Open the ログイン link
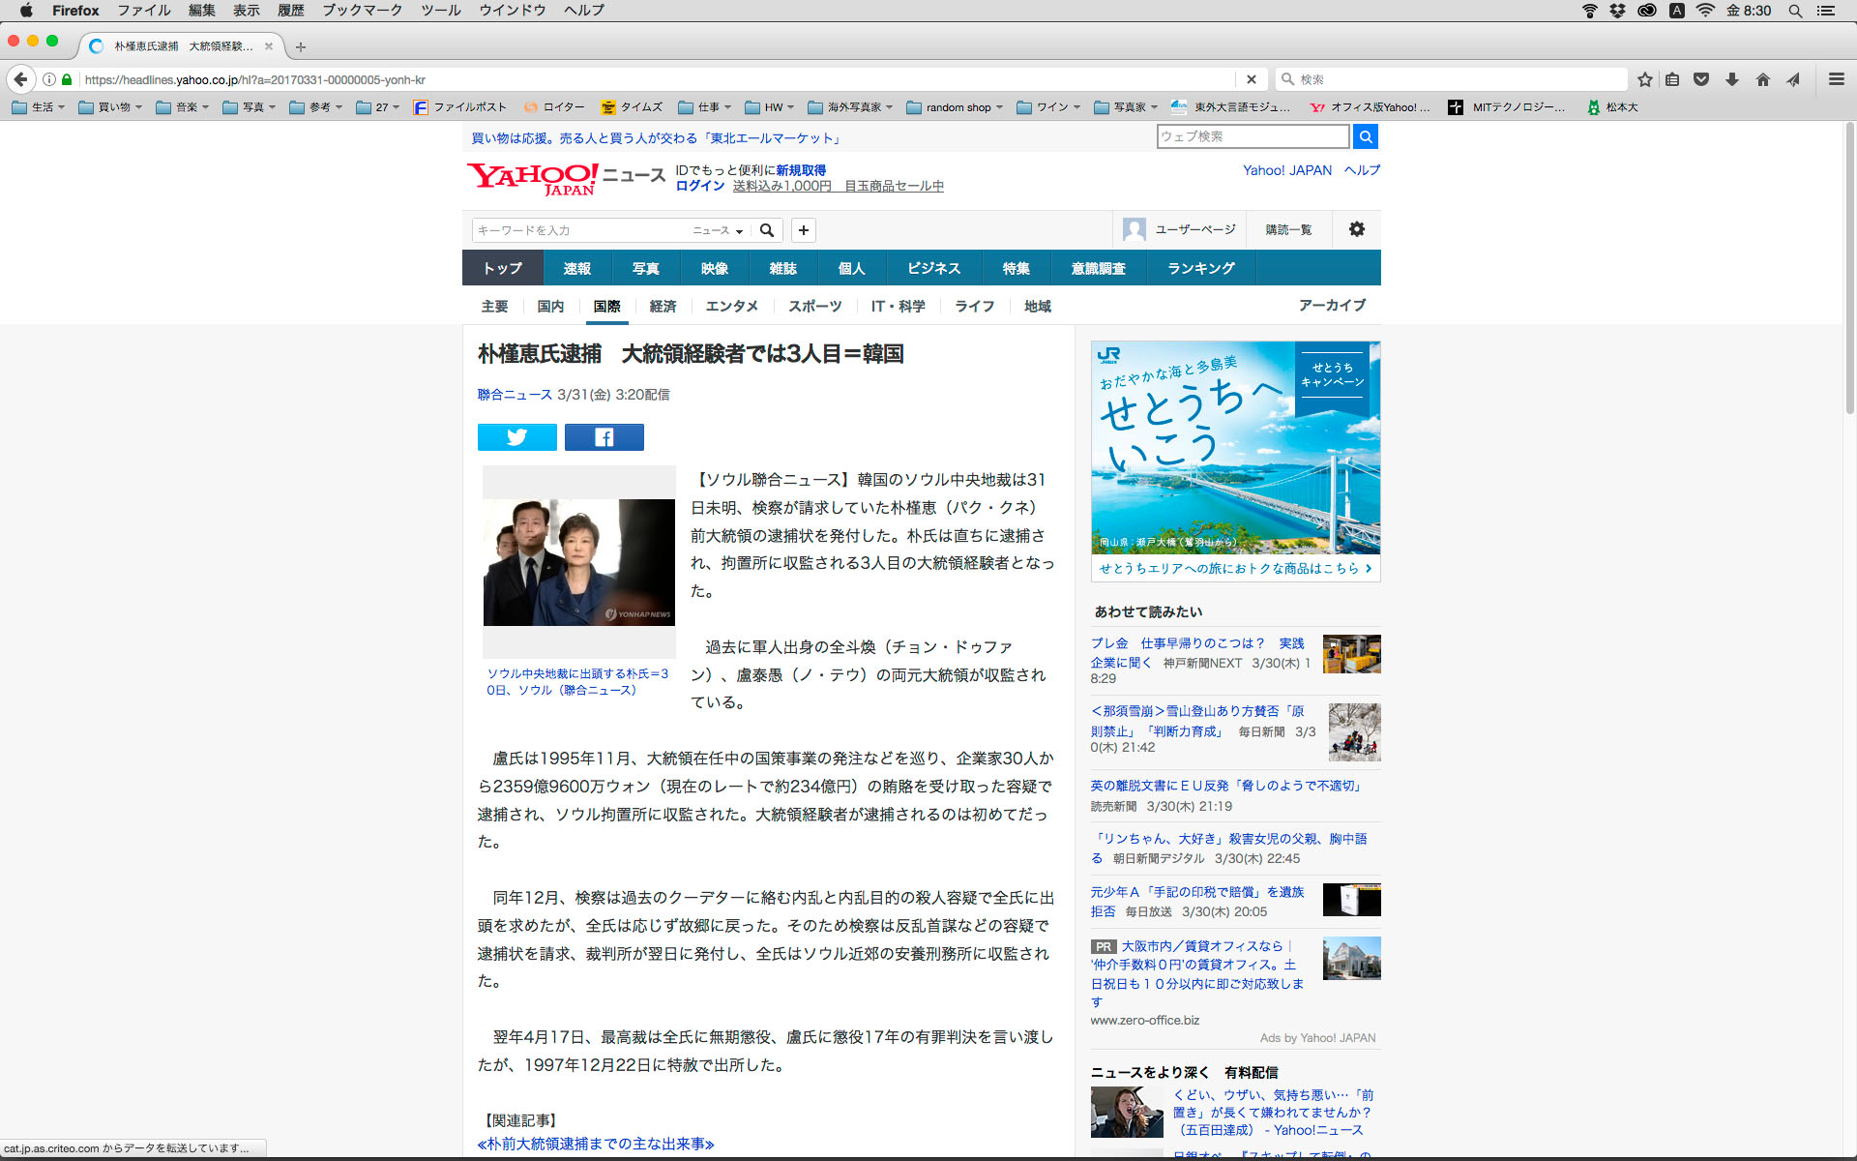This screenshot has width=1857, height=1161. tap(699, 186)
